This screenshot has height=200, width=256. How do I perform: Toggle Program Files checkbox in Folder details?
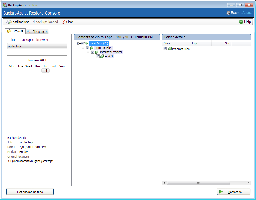pyautogui.click(x=165, y=49)
